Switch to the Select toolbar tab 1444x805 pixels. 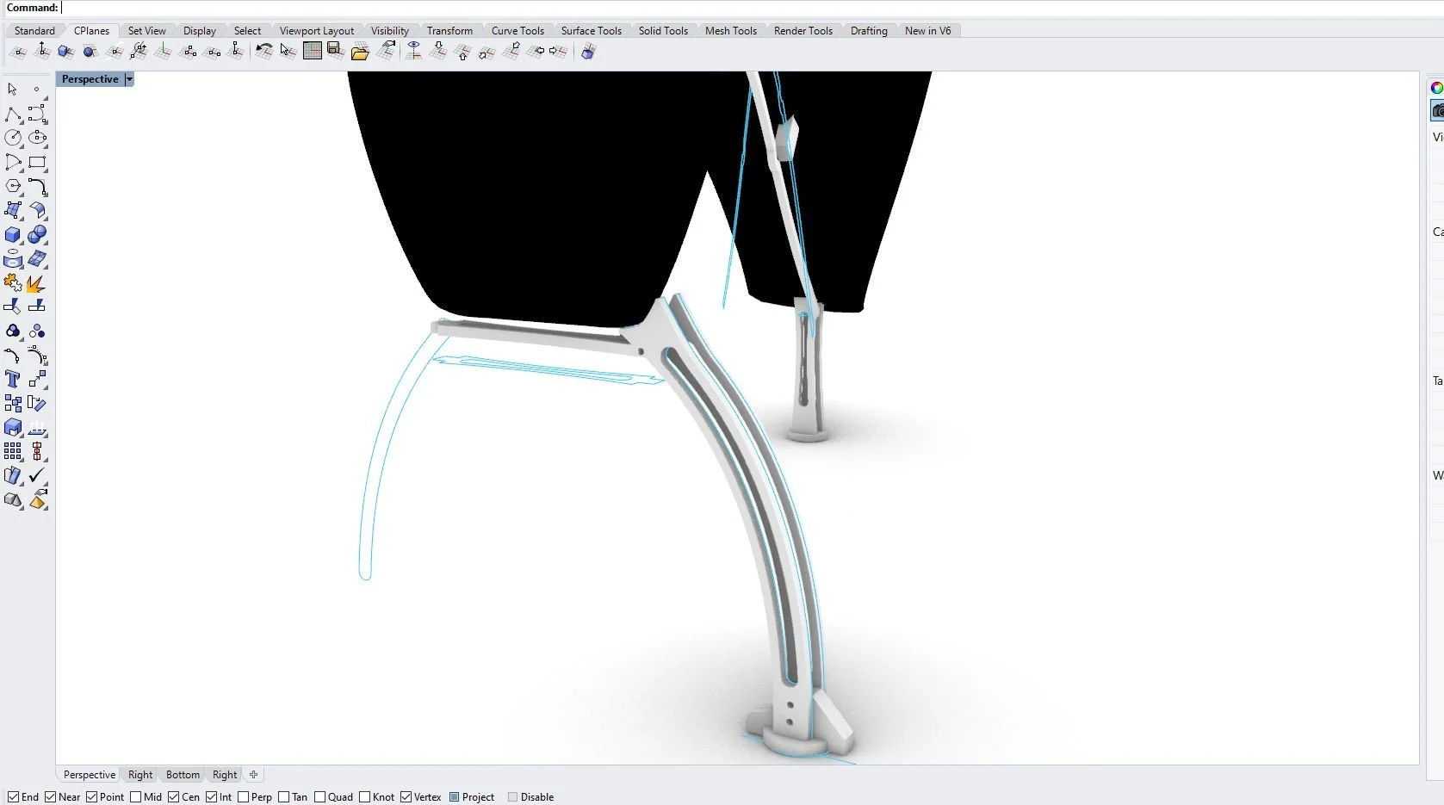(247, 31)
